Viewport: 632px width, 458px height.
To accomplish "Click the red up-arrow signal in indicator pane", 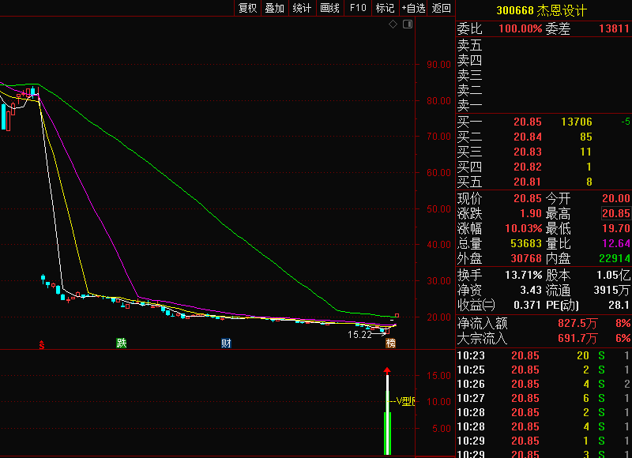I will point(387,370).
